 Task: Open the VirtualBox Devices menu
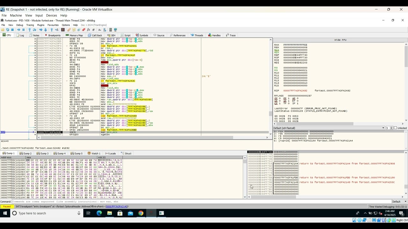click(51, 15)
